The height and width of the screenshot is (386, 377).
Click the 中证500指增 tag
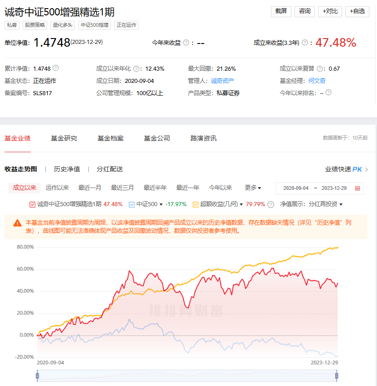(x=95, y=25)
